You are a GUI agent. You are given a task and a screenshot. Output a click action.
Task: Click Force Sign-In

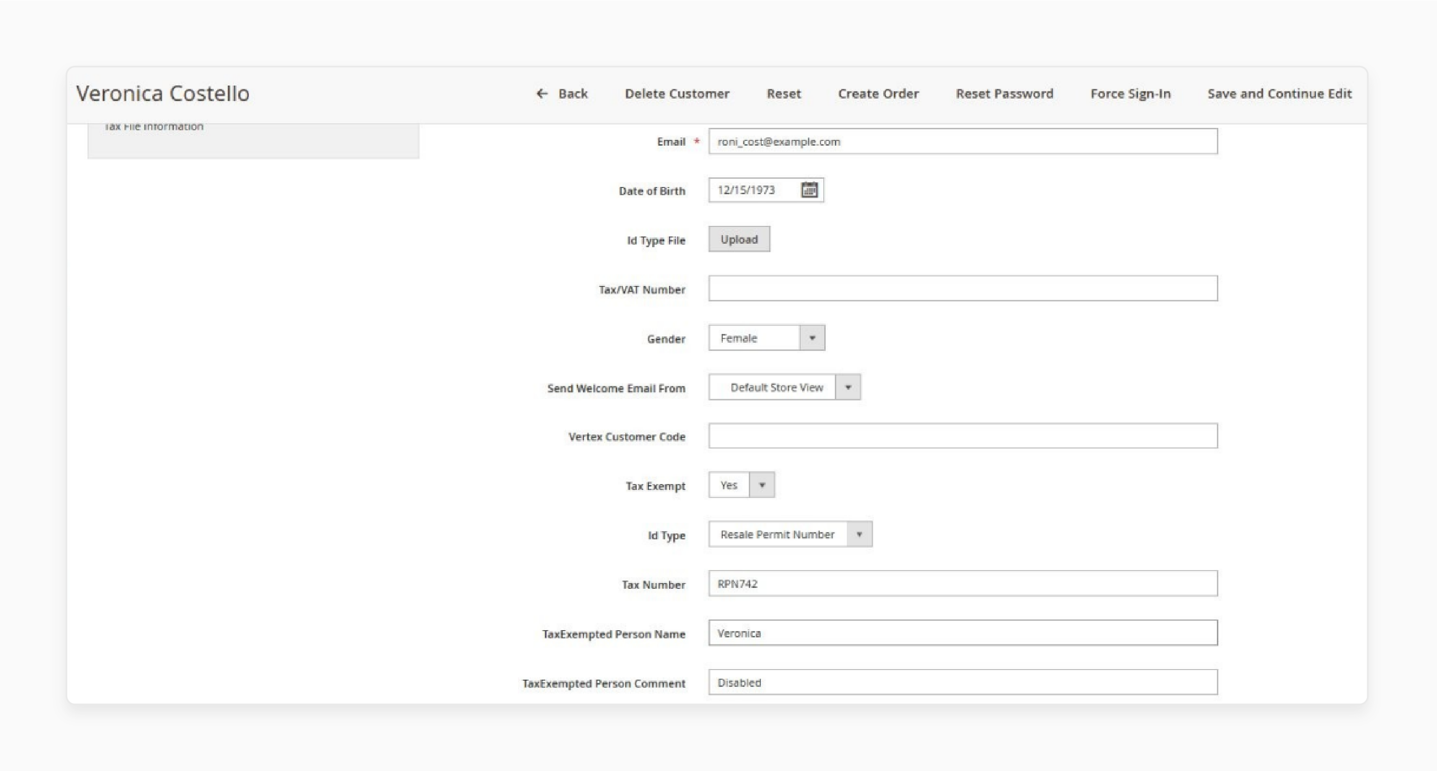pos(1130,94)
